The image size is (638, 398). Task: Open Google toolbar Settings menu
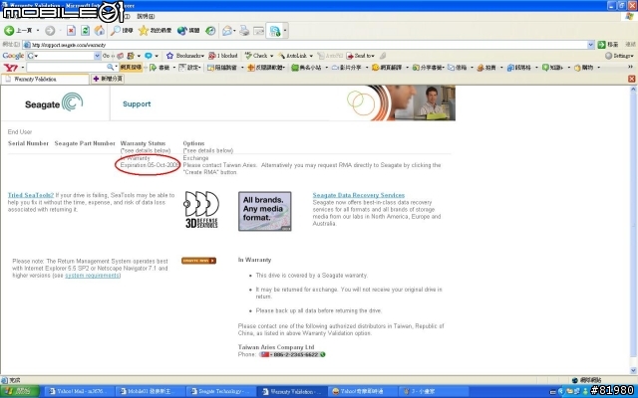[x=619, y=56]
